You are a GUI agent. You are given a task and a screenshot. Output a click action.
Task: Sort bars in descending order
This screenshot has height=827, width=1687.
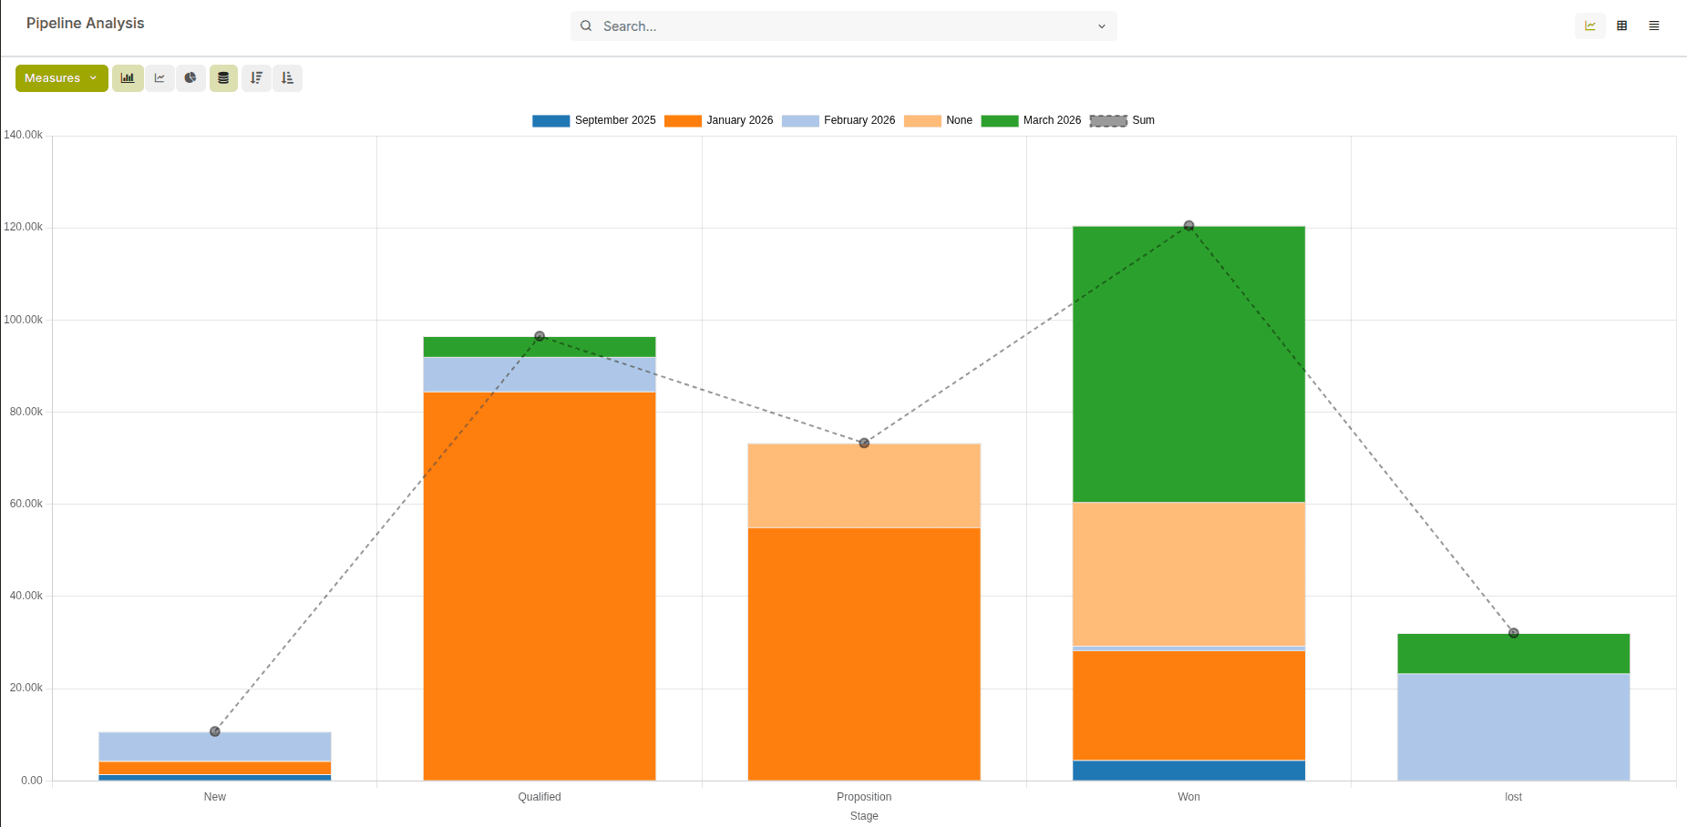click(x=256, y=78)
